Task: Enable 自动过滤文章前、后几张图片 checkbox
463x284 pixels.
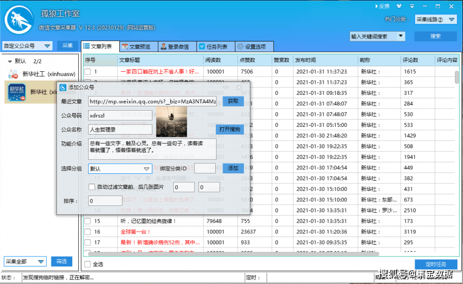Action: coord(92,187)
